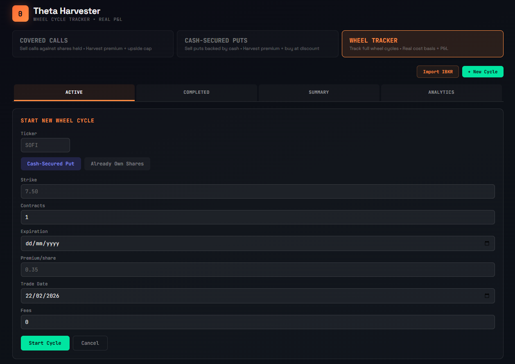Edit the Strike price field
The height and width of the screenshot is (364, 515).
click(x=257, y=191)
